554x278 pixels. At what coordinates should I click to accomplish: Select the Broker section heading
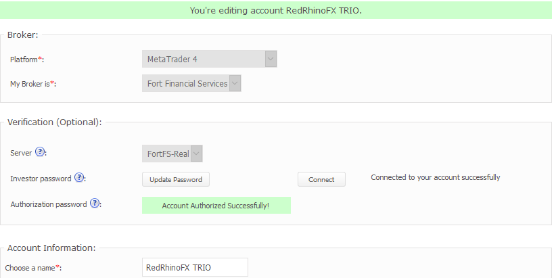click(x=23, y=34)
